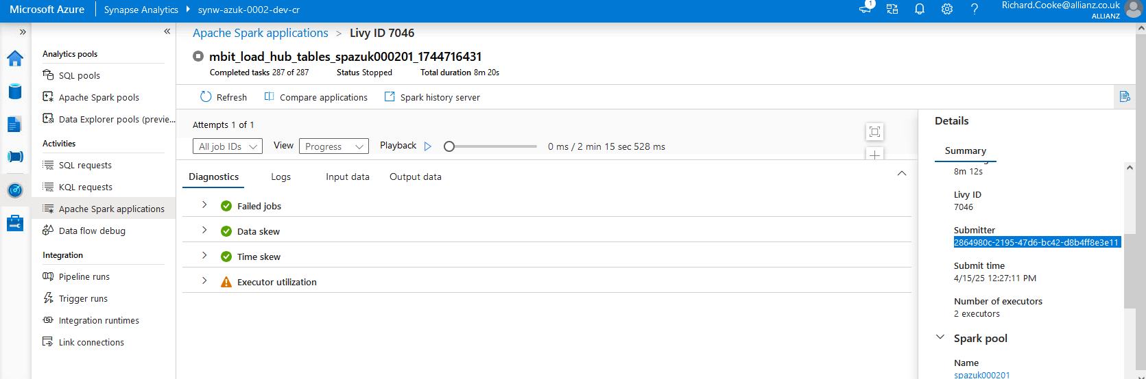Click the Data skew check icon
Image resolution: width=1146 pixels, height=379 pixels.
226,231
